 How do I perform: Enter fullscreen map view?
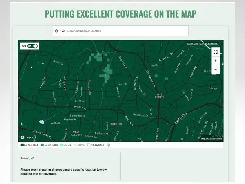click(x=216, y=52)
